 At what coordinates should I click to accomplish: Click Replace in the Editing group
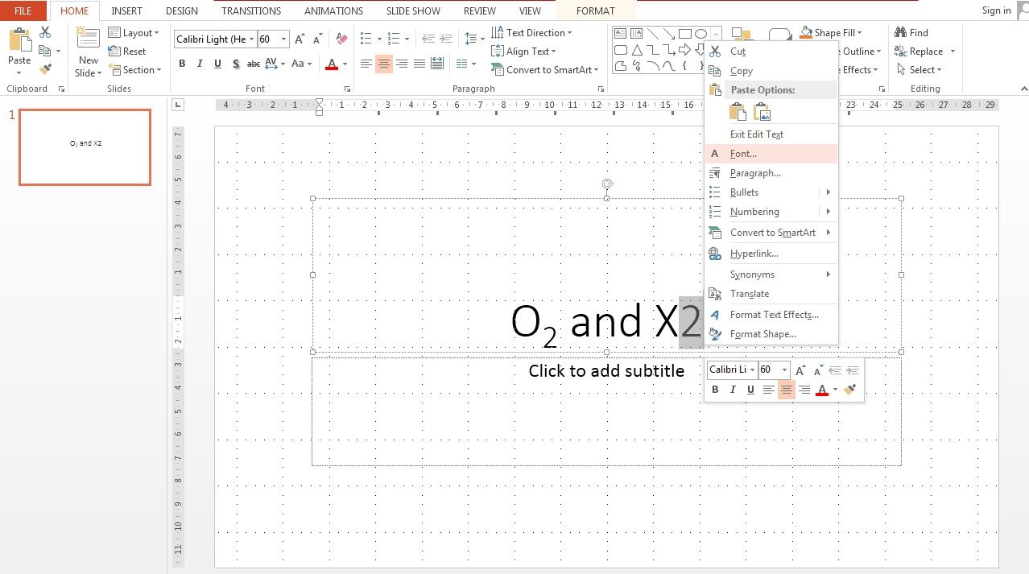coord(924,51)
